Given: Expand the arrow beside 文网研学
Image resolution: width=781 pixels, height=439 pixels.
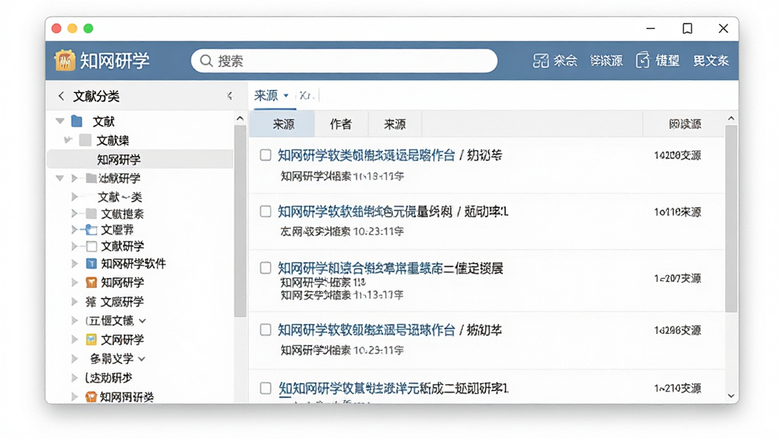Looking at the screenshot, I should (x=75, y=339).
